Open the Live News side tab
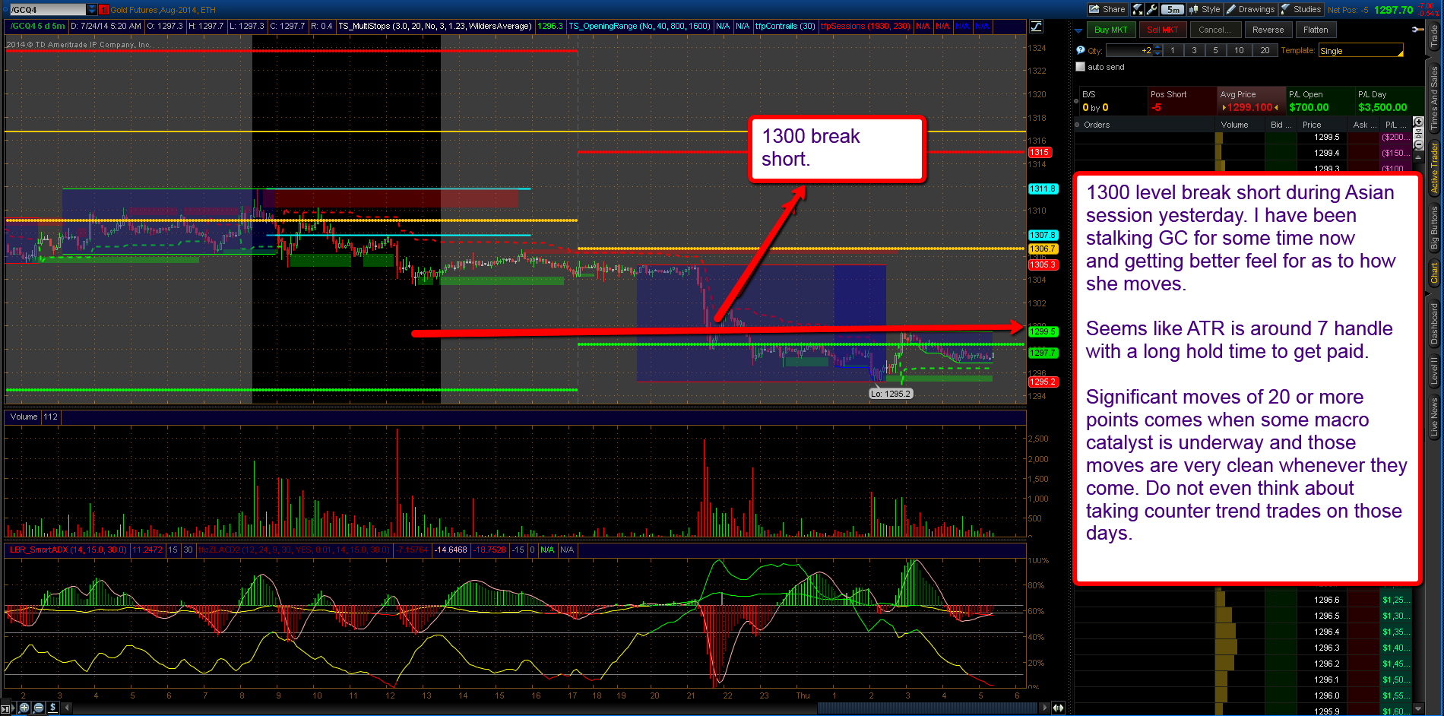Screen dimensions: 1444x716 click(1434, 417)
